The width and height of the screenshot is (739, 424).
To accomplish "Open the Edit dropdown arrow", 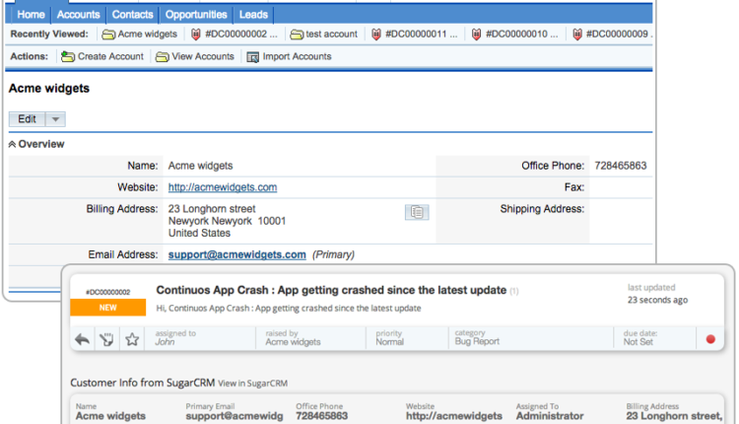I will tap(56, 119).
